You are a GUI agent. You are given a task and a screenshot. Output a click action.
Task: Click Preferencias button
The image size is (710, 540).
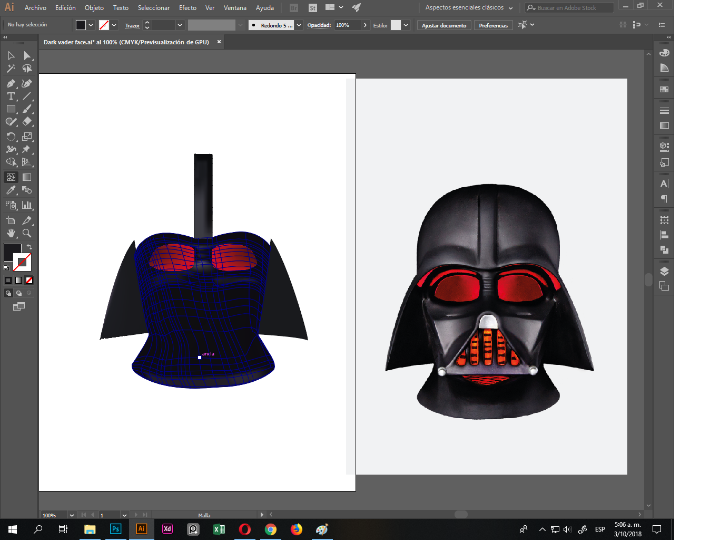[x=494, y=25]
